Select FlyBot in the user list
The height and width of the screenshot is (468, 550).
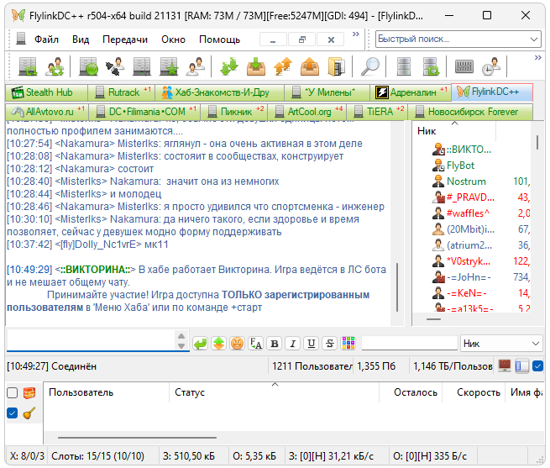pyautogui.click(x=460, y=166)
